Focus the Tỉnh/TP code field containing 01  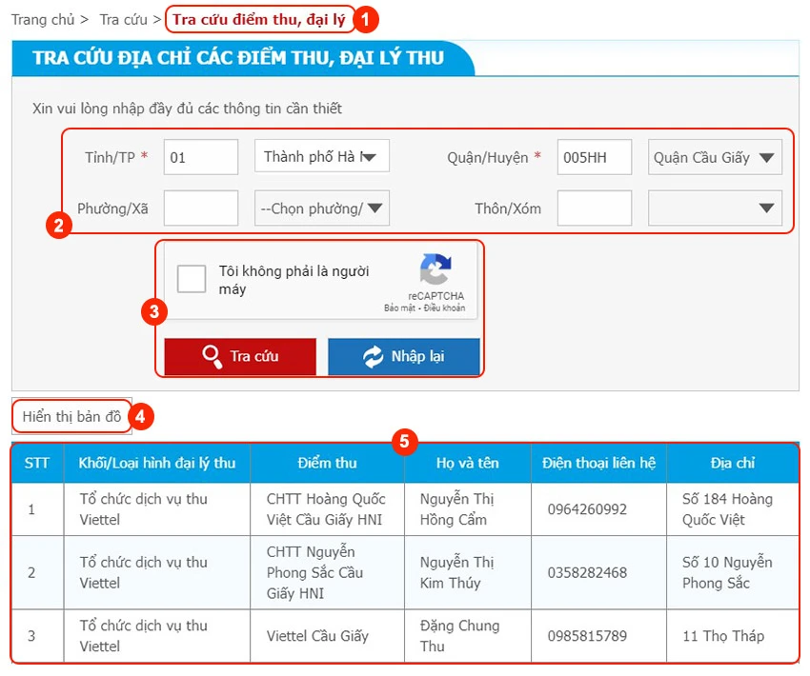200,157
